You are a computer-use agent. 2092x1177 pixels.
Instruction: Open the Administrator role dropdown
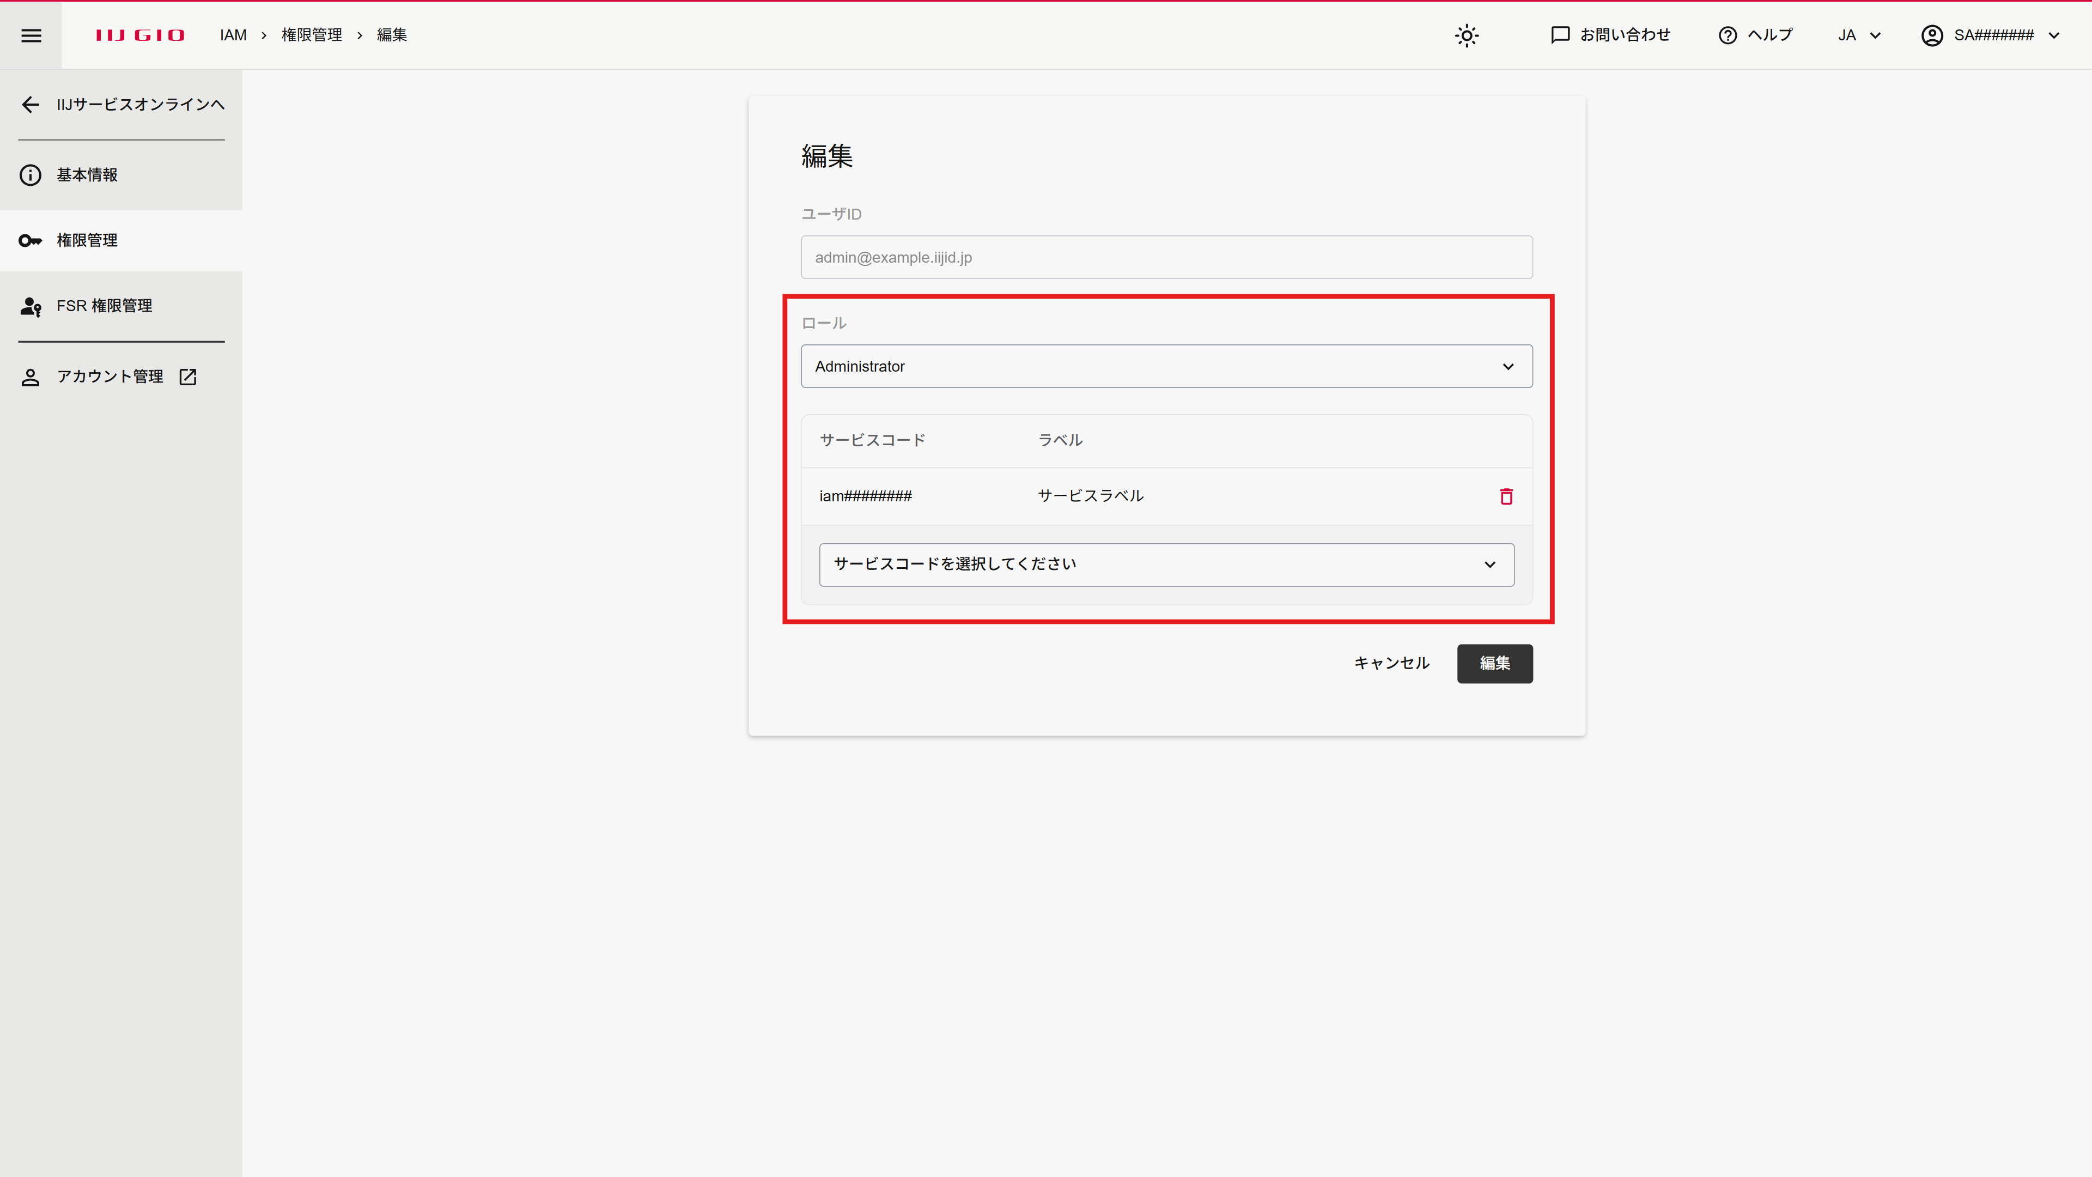pyautogui.click(x=1166, y=366)
